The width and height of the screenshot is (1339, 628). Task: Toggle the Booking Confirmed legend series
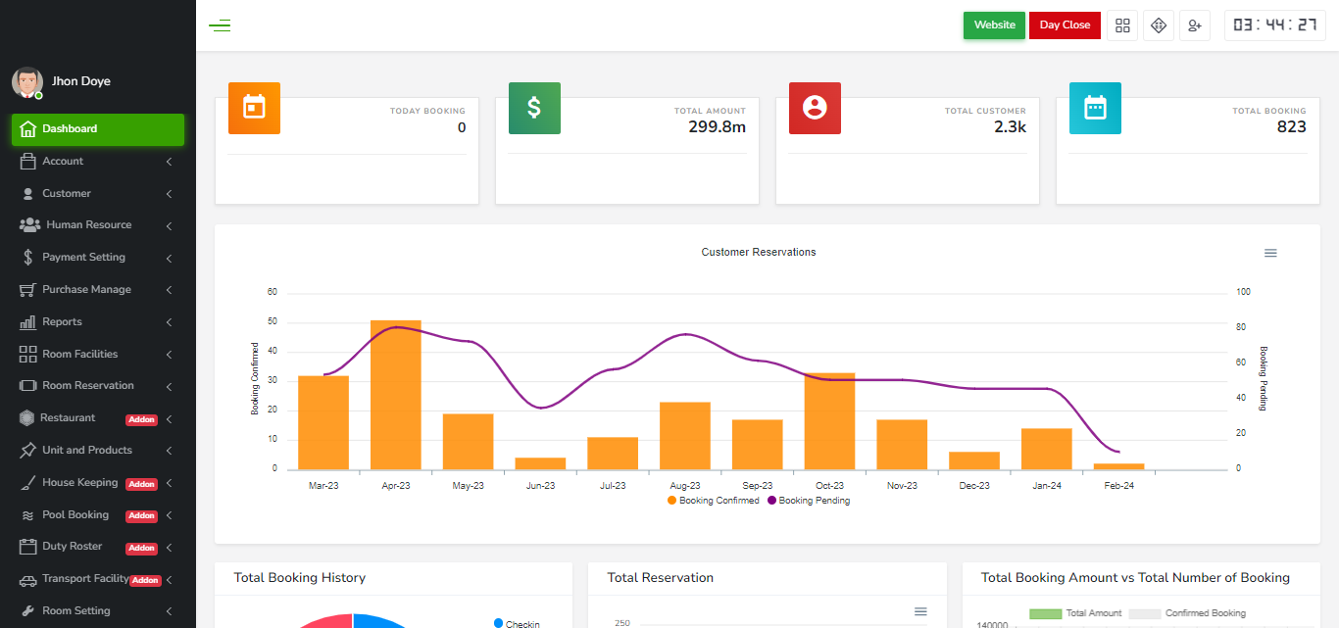[x=714, y=501]
